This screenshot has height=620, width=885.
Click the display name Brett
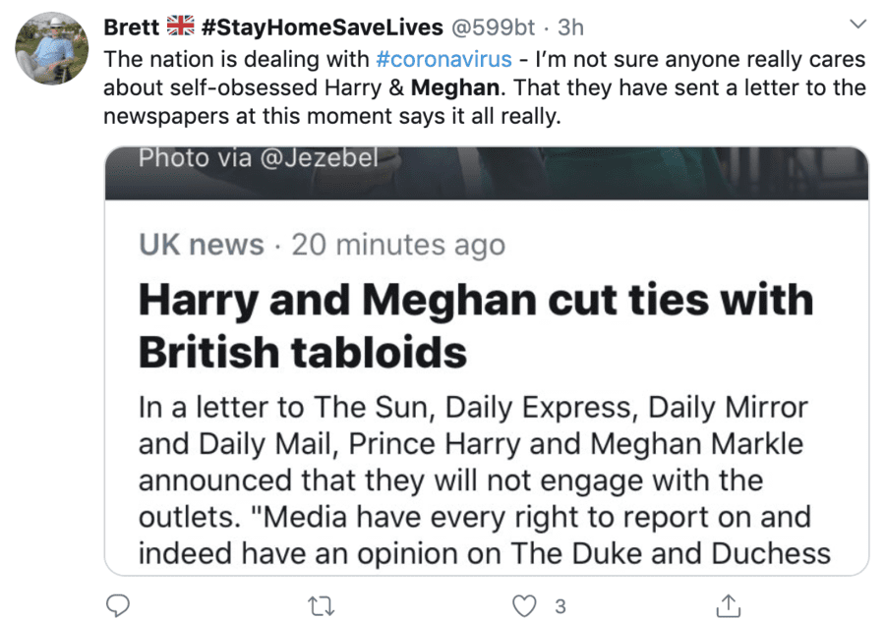tap(131, 27)
